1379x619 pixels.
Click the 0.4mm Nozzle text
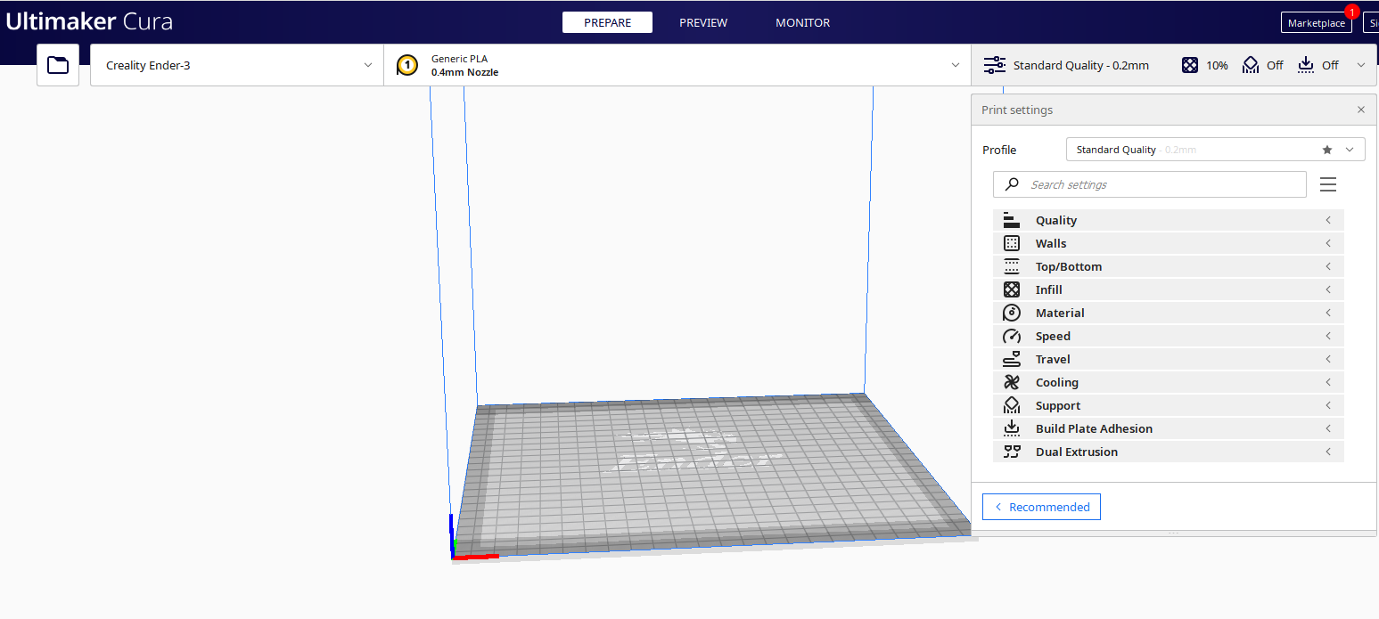click(464, 72)
